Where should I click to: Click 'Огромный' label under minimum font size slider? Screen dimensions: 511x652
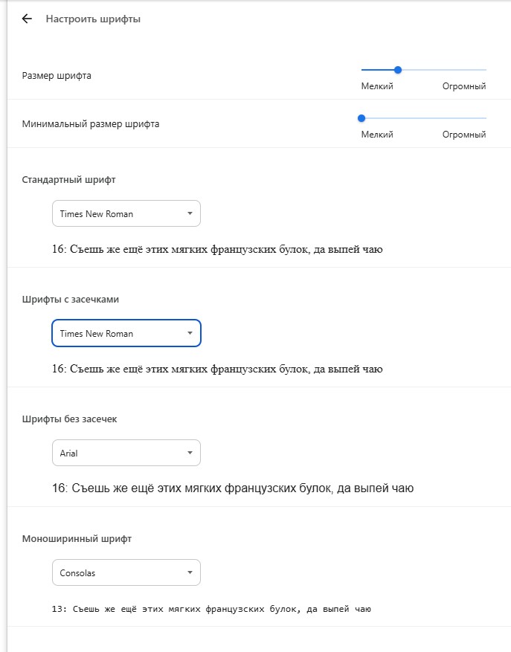(x=464, y=135)
